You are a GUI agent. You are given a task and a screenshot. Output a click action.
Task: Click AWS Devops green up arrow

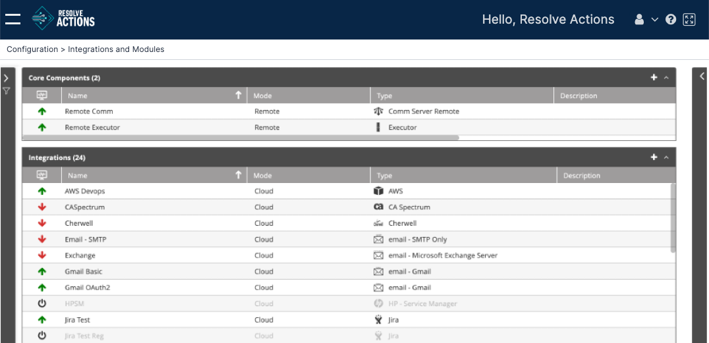(42, 191)
